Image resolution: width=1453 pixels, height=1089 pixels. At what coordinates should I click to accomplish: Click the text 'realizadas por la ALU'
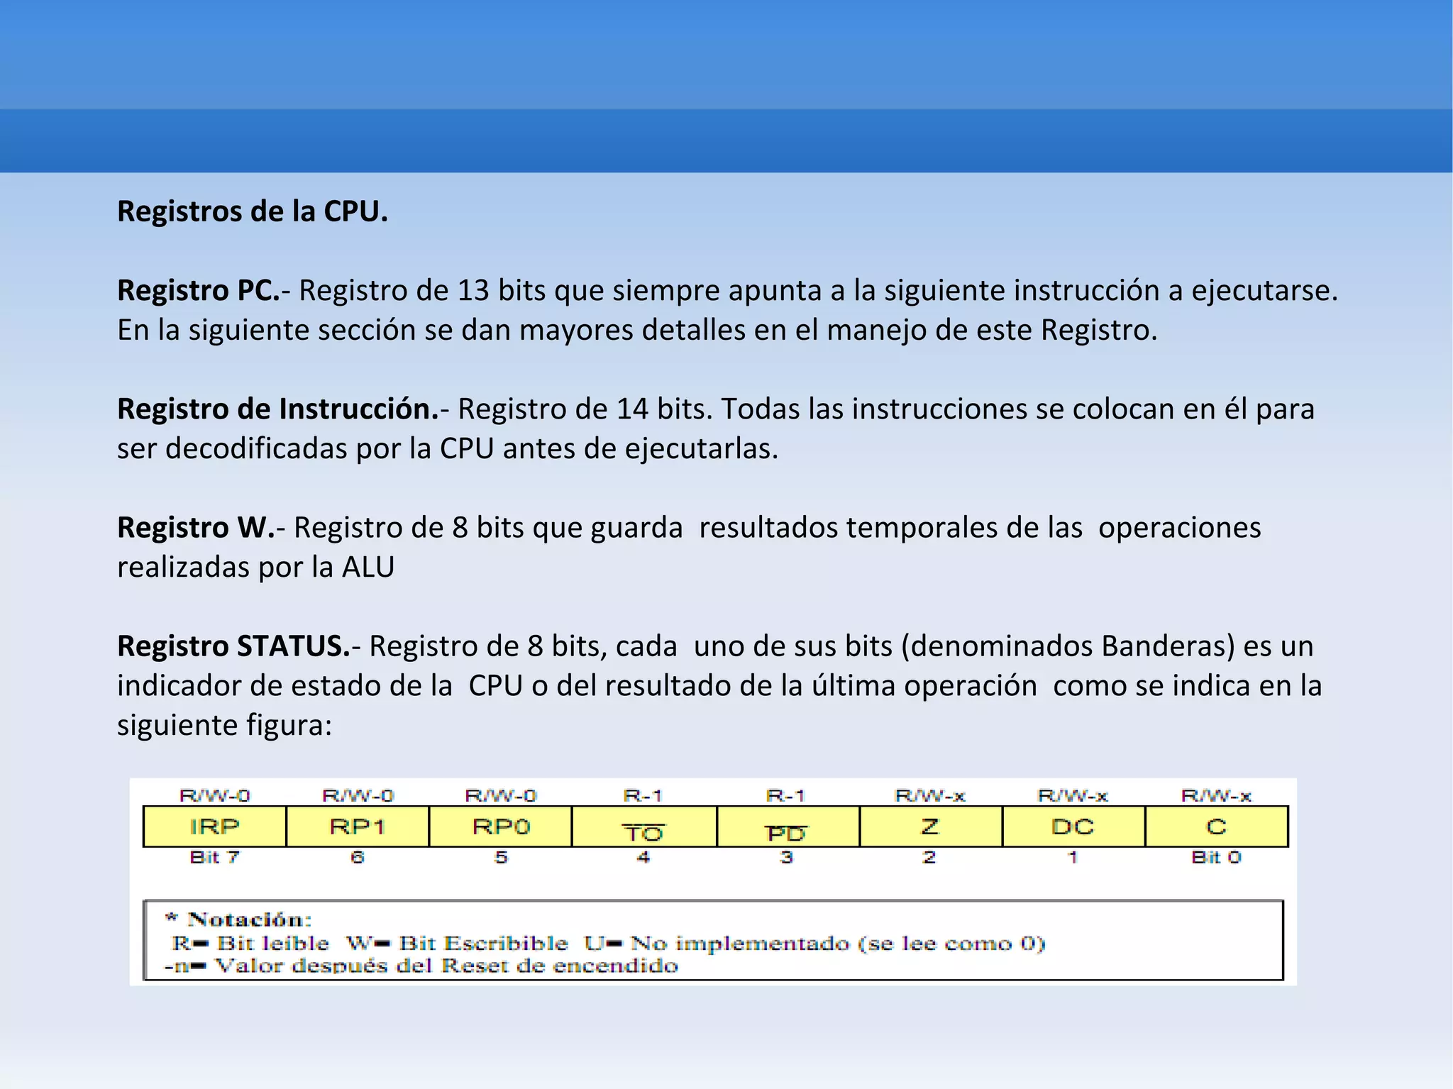coord(255,567)
